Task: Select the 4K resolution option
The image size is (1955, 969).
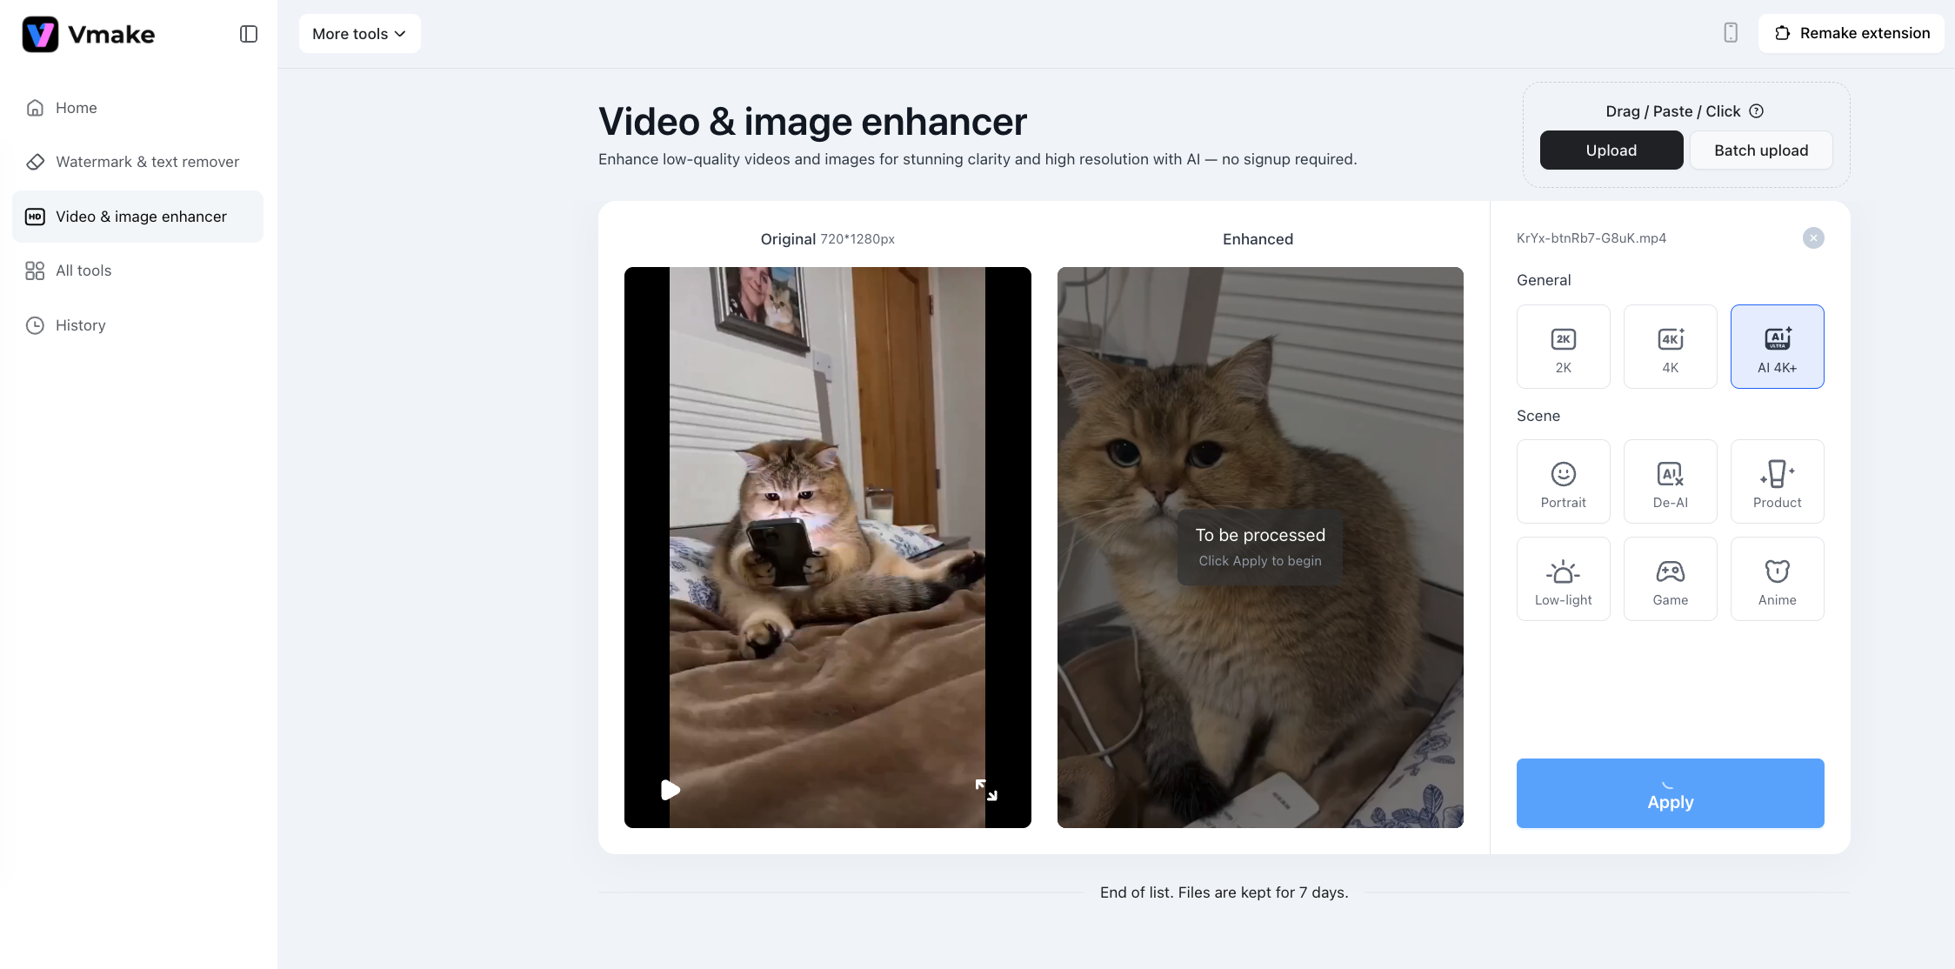Action: point(1670,346)
